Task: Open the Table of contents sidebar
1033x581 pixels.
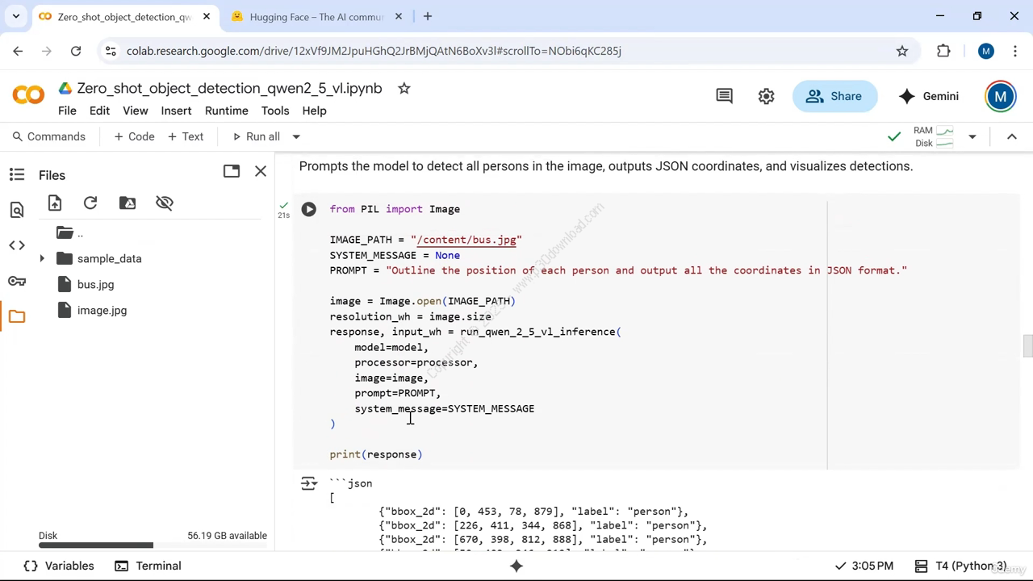Action: [17, 174]
